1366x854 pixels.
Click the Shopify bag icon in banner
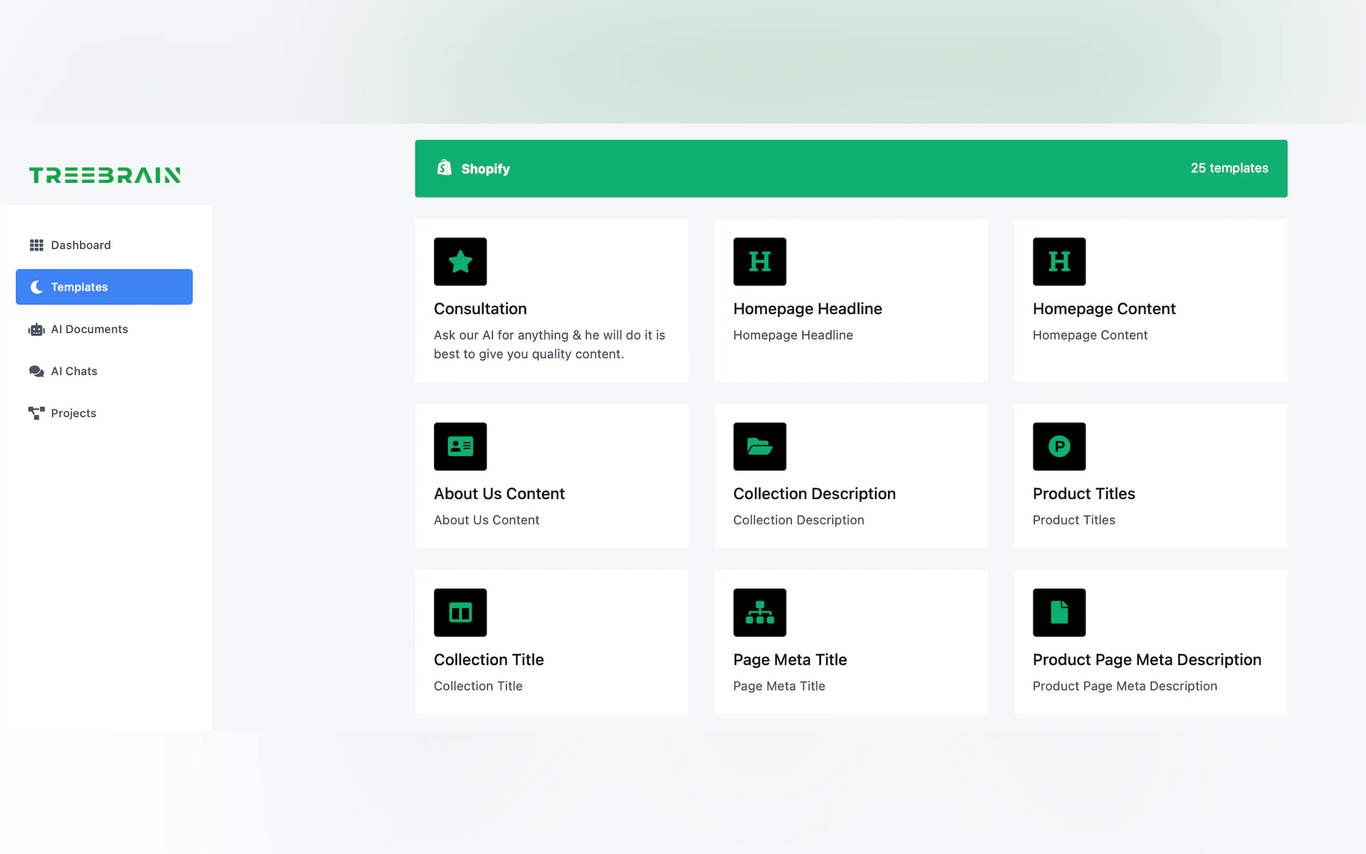click(444, 168)
